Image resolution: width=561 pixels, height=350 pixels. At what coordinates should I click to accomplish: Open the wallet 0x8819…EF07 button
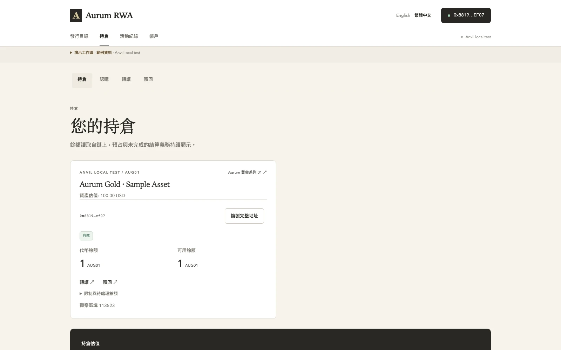click(x=466, y=15)
